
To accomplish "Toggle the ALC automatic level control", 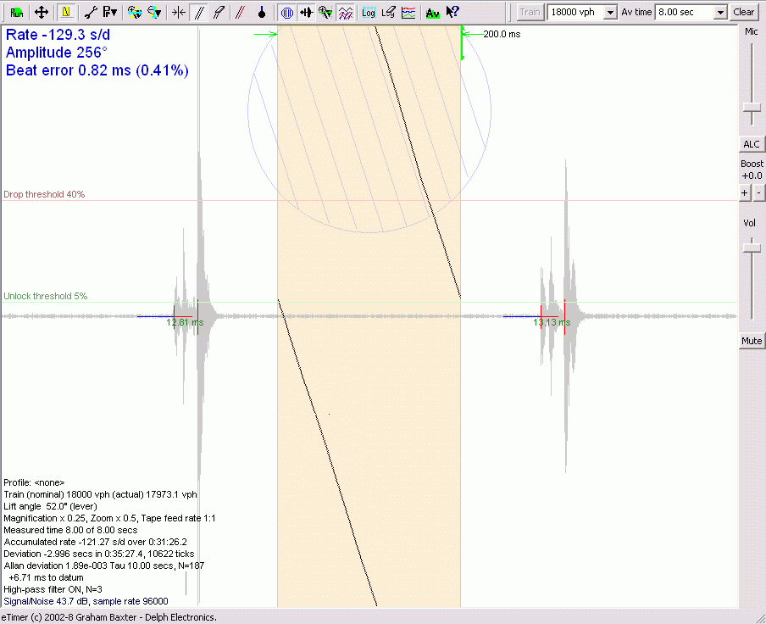I will [751, 144].
